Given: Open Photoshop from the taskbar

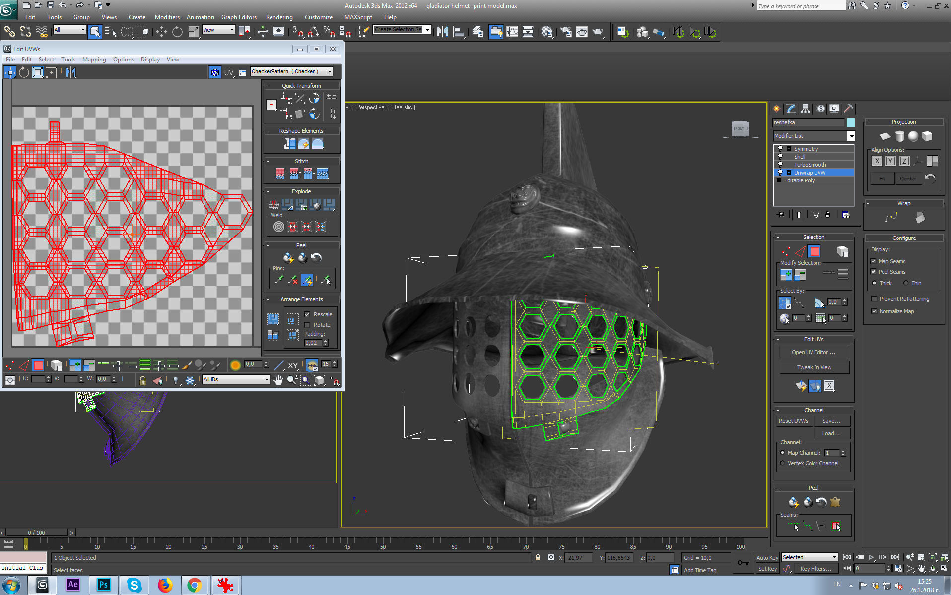Looking at the screenshot, I should [x=103, y=585].
